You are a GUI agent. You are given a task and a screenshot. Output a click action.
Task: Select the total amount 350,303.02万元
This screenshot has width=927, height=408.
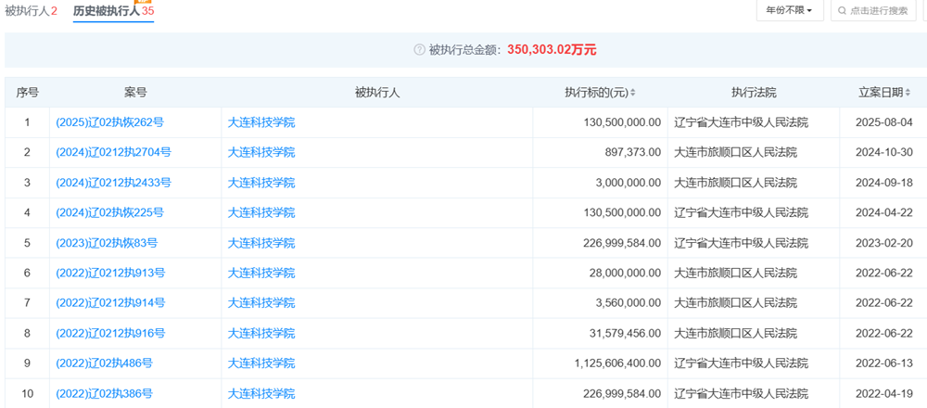point(552,50)
